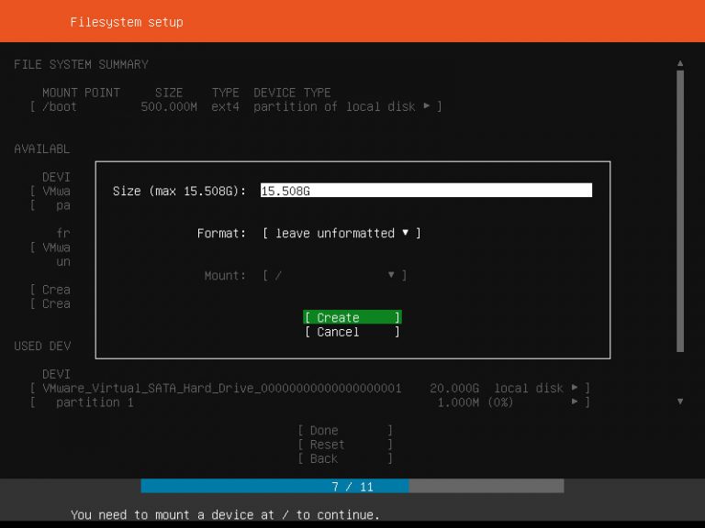The height and width of the screenshot is (528, 705).
Task: Click the 'Format:' label
Action: point(221,233)
